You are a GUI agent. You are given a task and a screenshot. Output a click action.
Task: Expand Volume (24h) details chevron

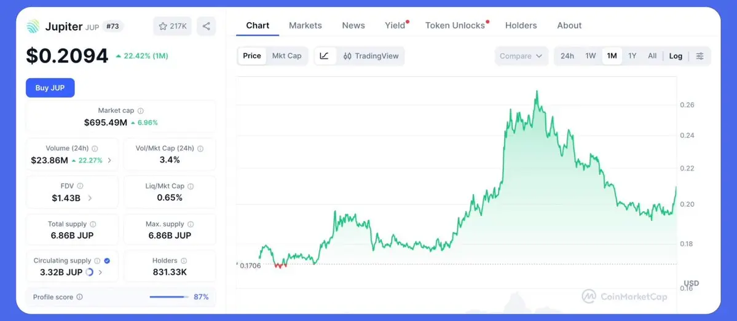[x=109, y=160]
